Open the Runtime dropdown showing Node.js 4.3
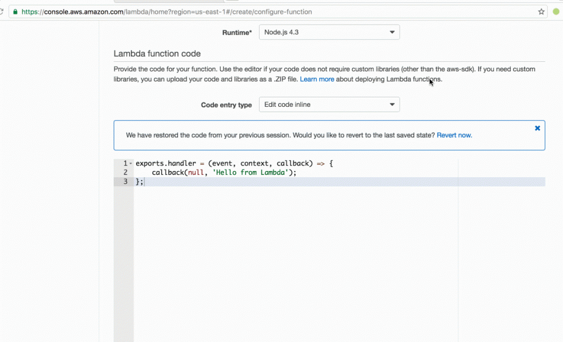Screen dimensions: 563x342 (329, 32)
